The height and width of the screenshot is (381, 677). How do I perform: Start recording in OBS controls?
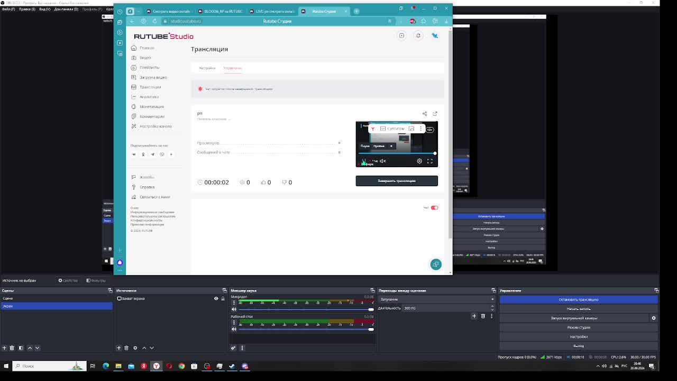click(579, 309)
